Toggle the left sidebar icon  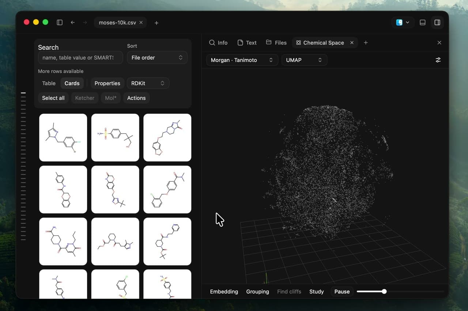60,22
